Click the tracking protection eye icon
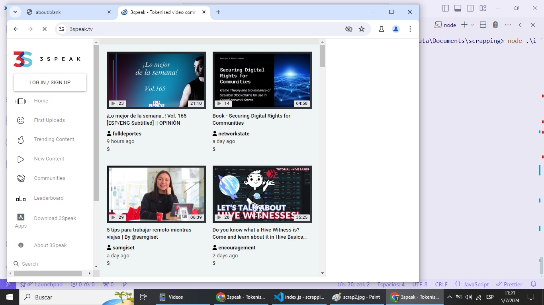The image size is (544, 305). tap(349, 29)
